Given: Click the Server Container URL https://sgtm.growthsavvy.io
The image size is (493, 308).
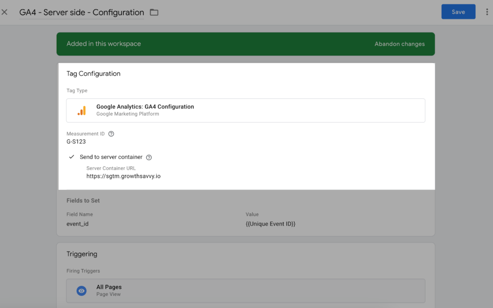Looking at the screenshot, I should point(123,176).
